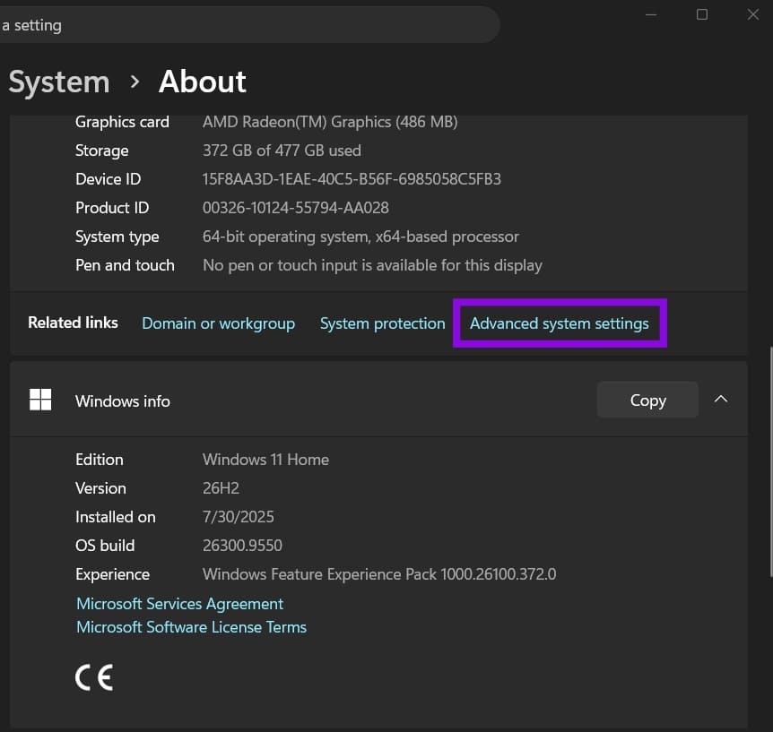Open Domain or workgroup link
This screenshot has width=773, height=732.
click(219, 323)
